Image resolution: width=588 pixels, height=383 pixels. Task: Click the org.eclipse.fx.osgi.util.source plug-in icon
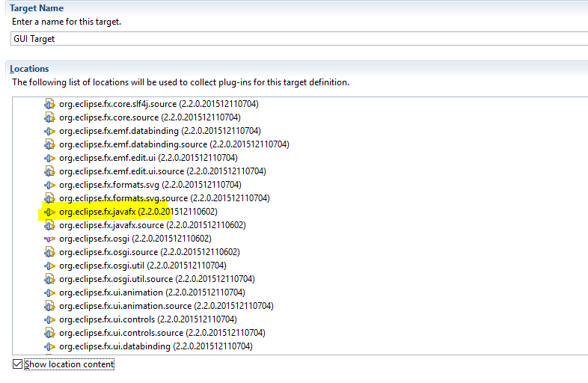click(x=49, y=279)
